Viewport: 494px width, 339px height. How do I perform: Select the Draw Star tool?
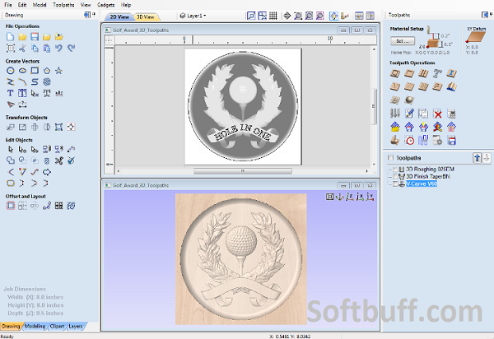click(59, 71)
